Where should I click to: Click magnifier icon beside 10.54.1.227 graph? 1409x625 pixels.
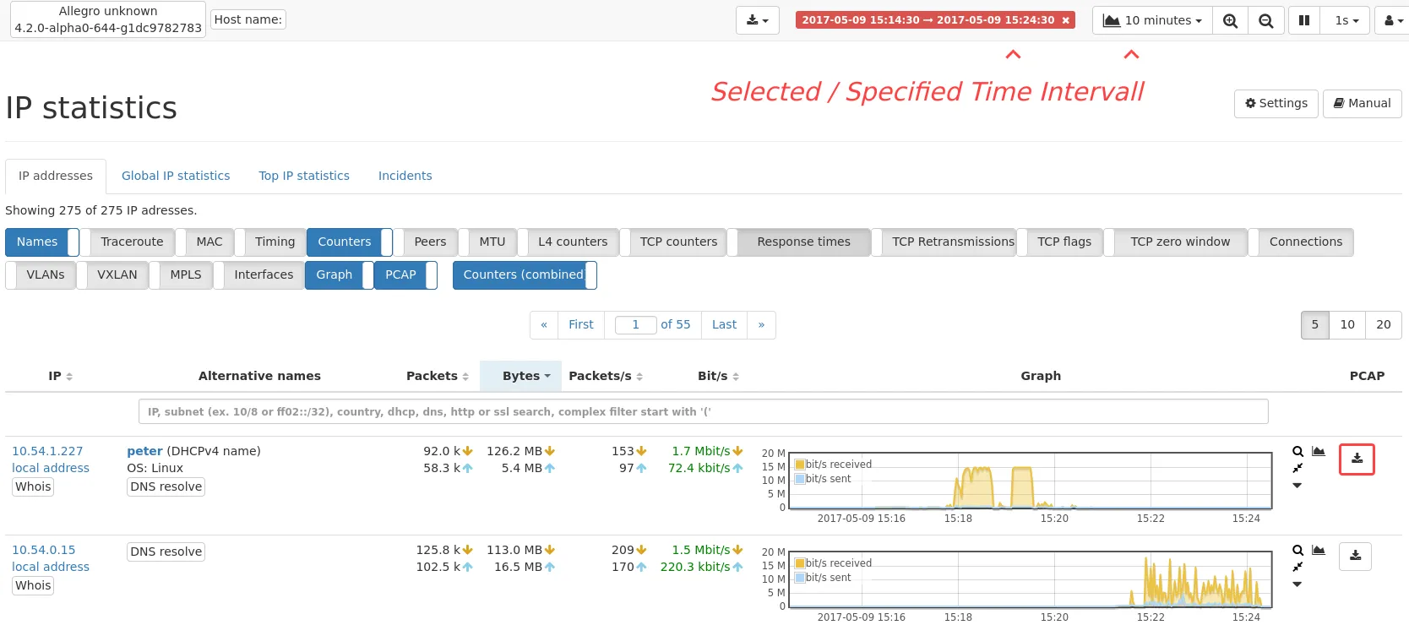tap(1297, 452)
